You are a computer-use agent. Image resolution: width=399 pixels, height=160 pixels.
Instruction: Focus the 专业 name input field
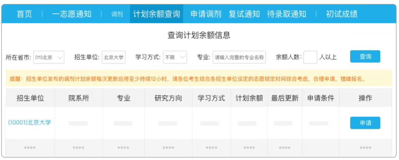point(239,57)
